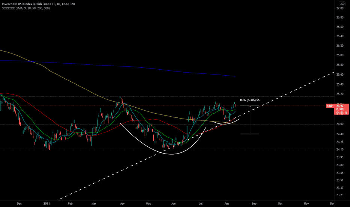Click the 23.51 price axis label
This screenshot has height=207, width=350.
[x=340, y=180]
